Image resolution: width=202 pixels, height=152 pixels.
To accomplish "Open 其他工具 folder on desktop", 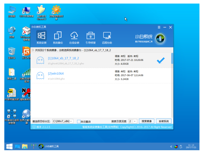I will pos(12,74).
